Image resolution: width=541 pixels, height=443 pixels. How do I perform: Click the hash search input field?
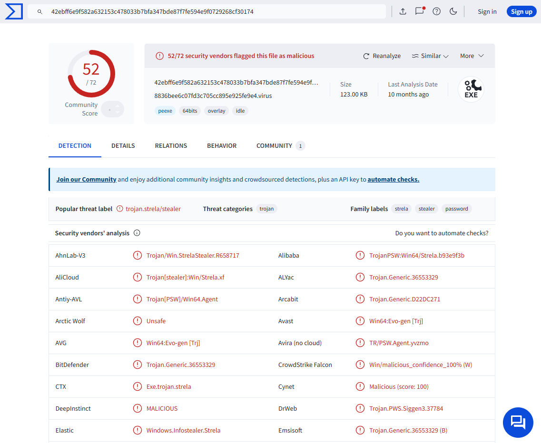point(214,11)
